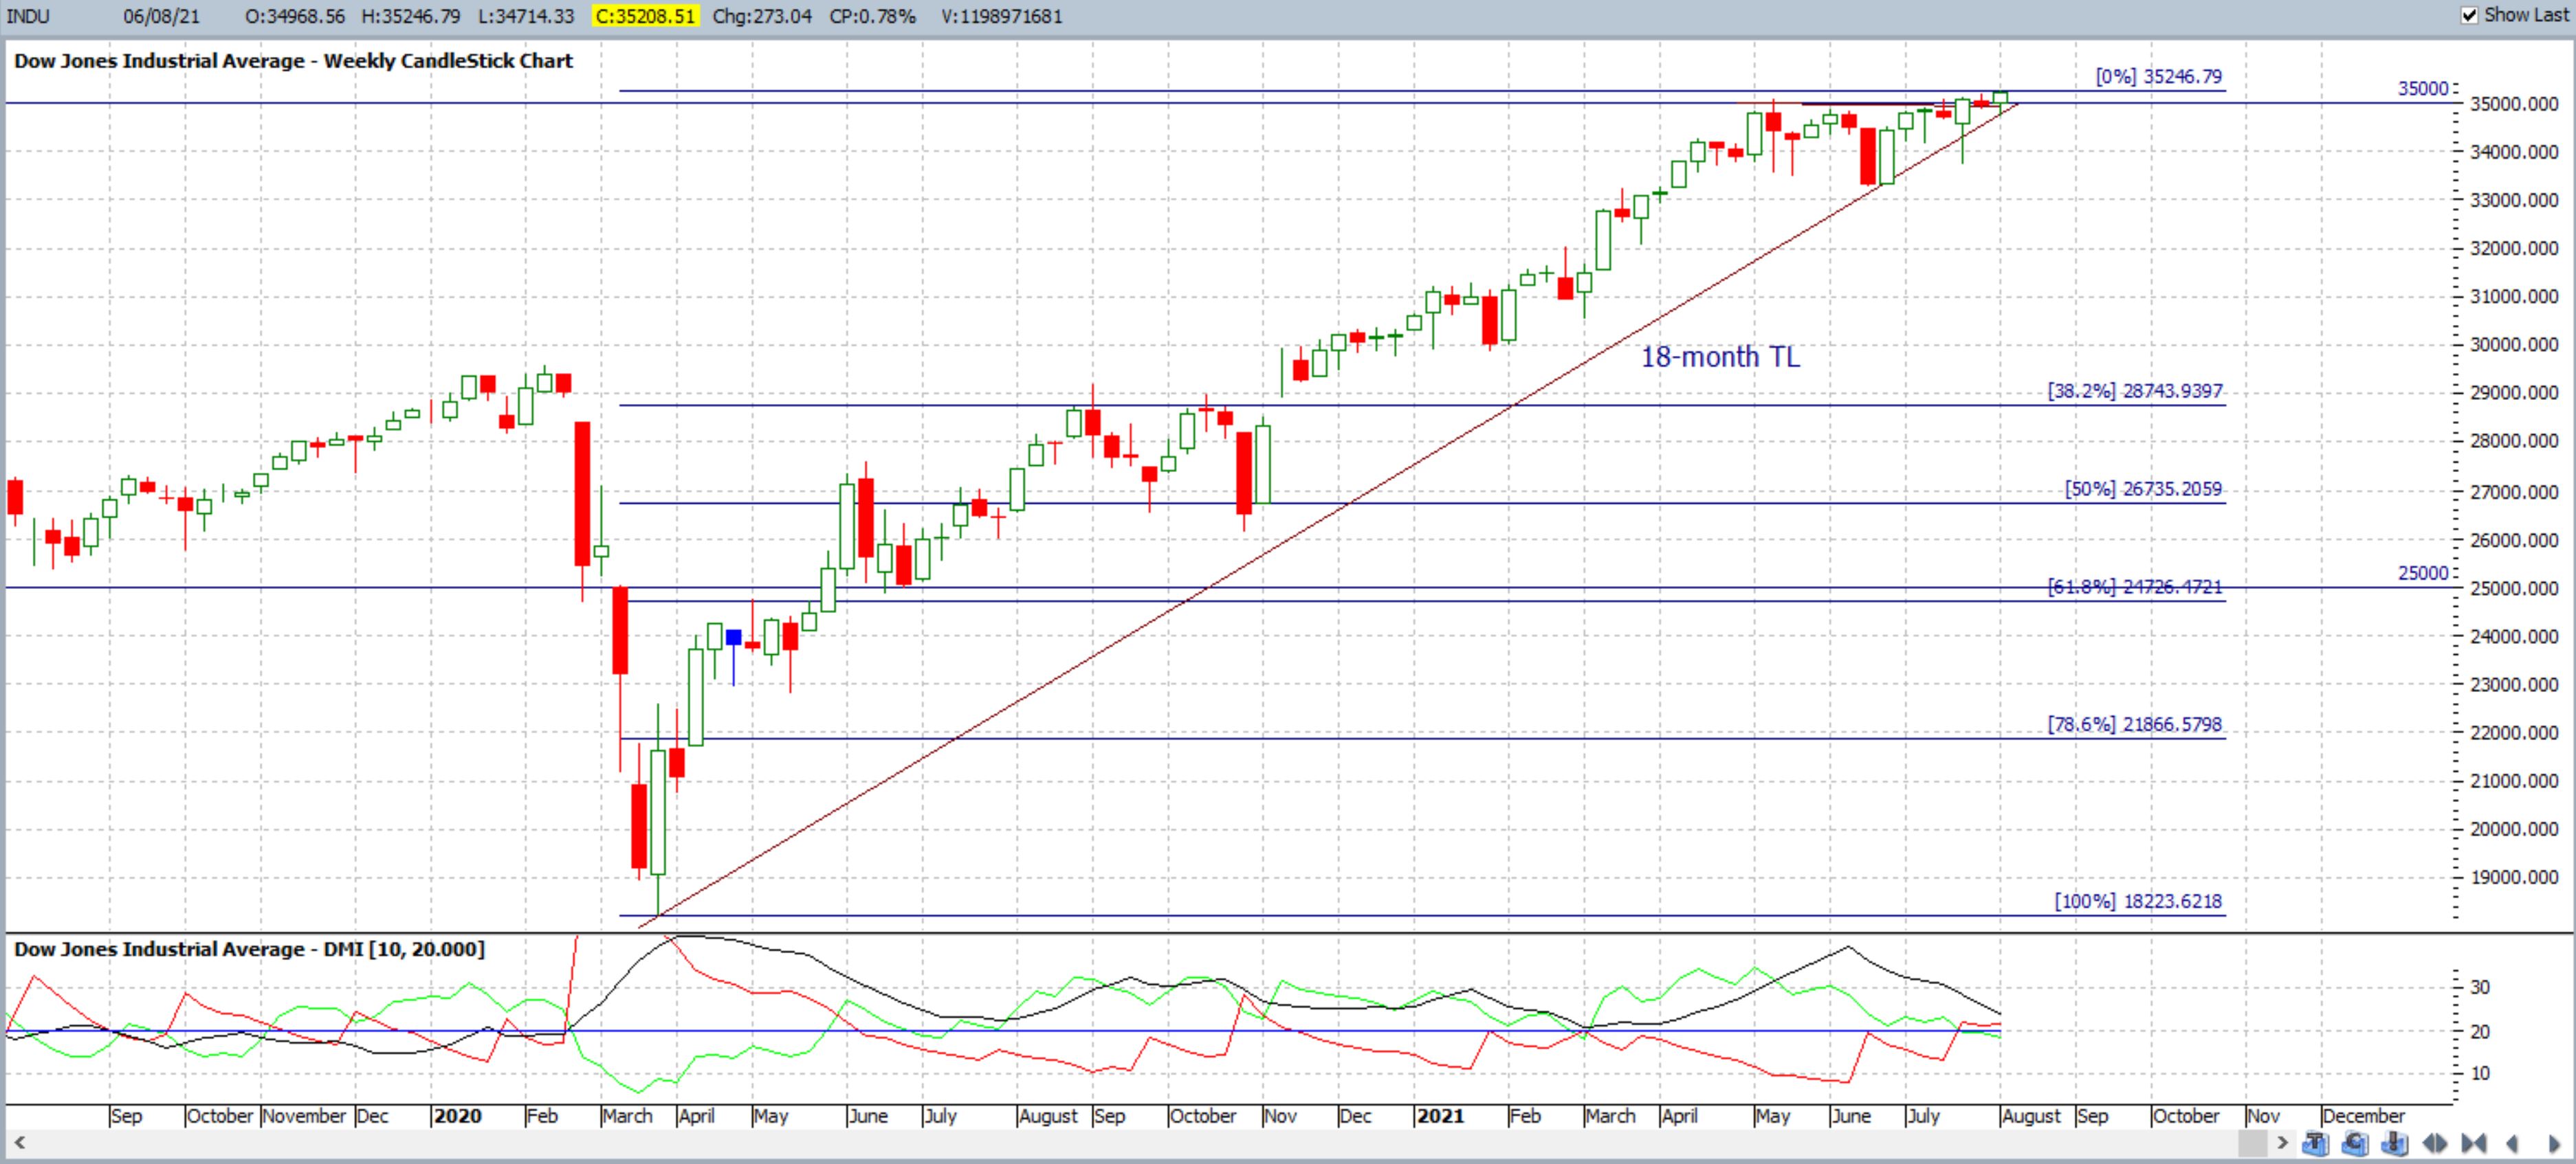The image size is (2576, 1164).
Task: Click the horizontal scrollbar thumb
Action: coord(2253,1143)
